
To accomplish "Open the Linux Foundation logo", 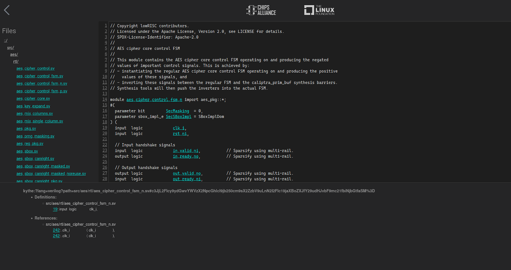I will 319,10.
